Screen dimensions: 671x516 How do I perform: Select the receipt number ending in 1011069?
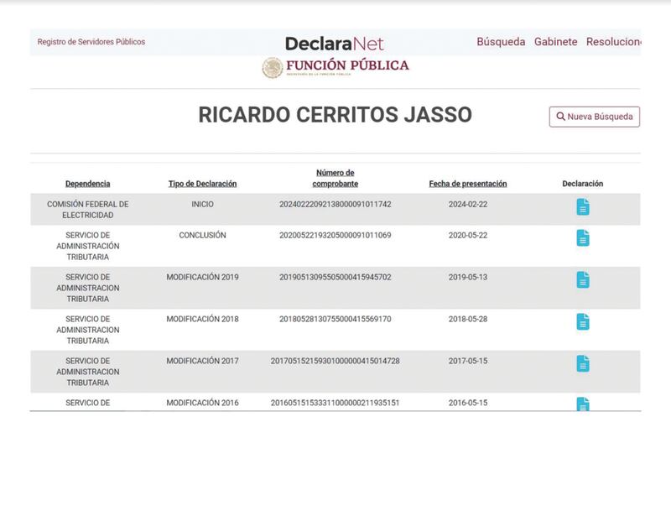[x=335, y=235]
